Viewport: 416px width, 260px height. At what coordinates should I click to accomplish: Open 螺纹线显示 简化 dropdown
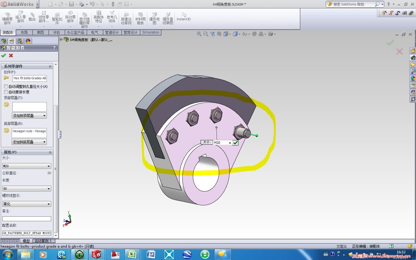(27, 204)
